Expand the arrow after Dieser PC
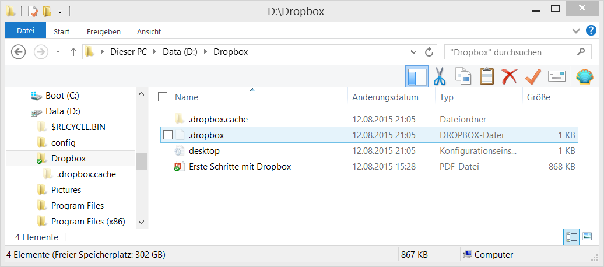 point(155,52)
